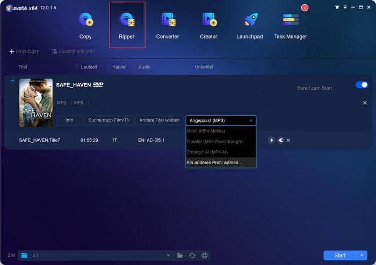Open the Converter module
Viewport: 376px width, 265px height.
(168, 25)
